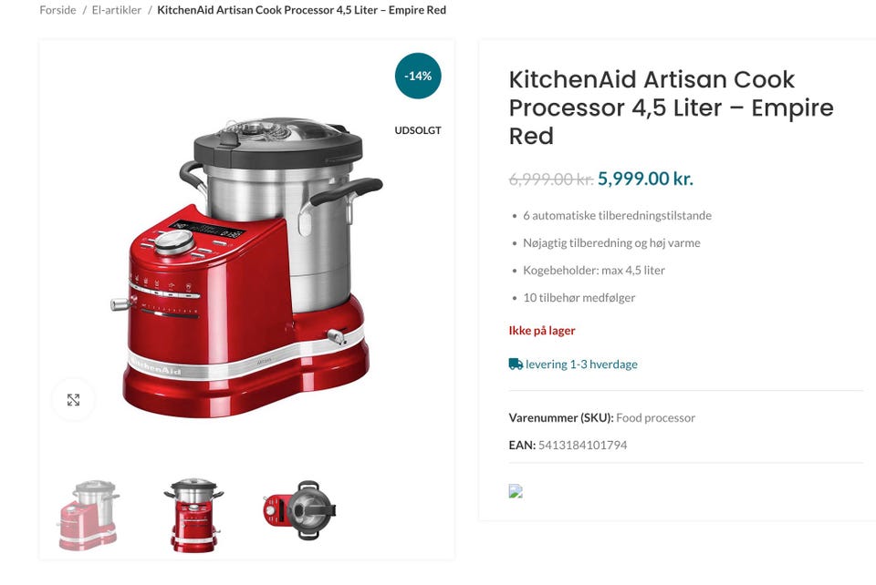Click the EAN number 5413184101794
Viewport: 876px width, 585px height.
[583, 445]
